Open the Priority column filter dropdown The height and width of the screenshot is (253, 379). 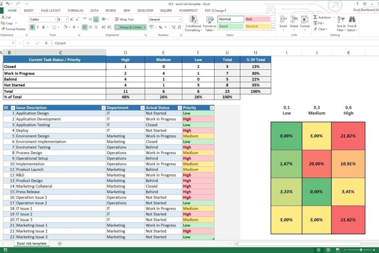click(212, 108)
